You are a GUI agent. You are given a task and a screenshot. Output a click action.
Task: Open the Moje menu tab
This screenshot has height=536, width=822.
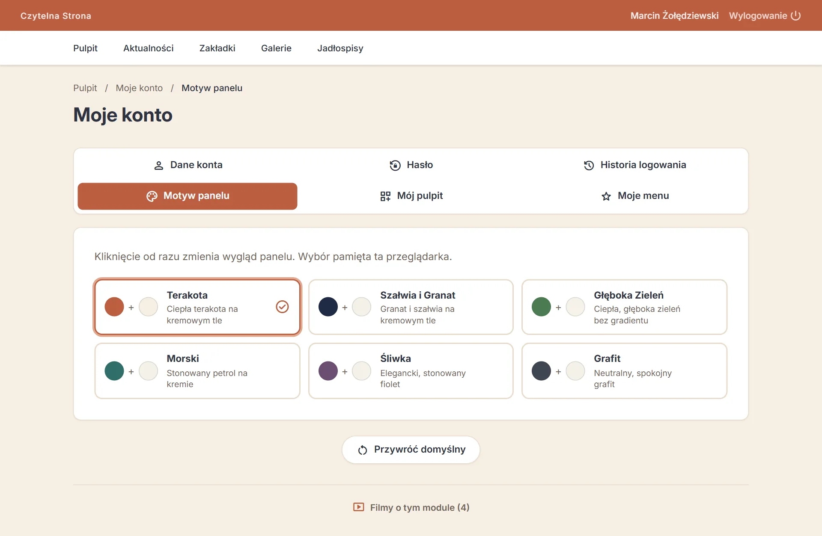pyautogui.click(x=634, y=196)
